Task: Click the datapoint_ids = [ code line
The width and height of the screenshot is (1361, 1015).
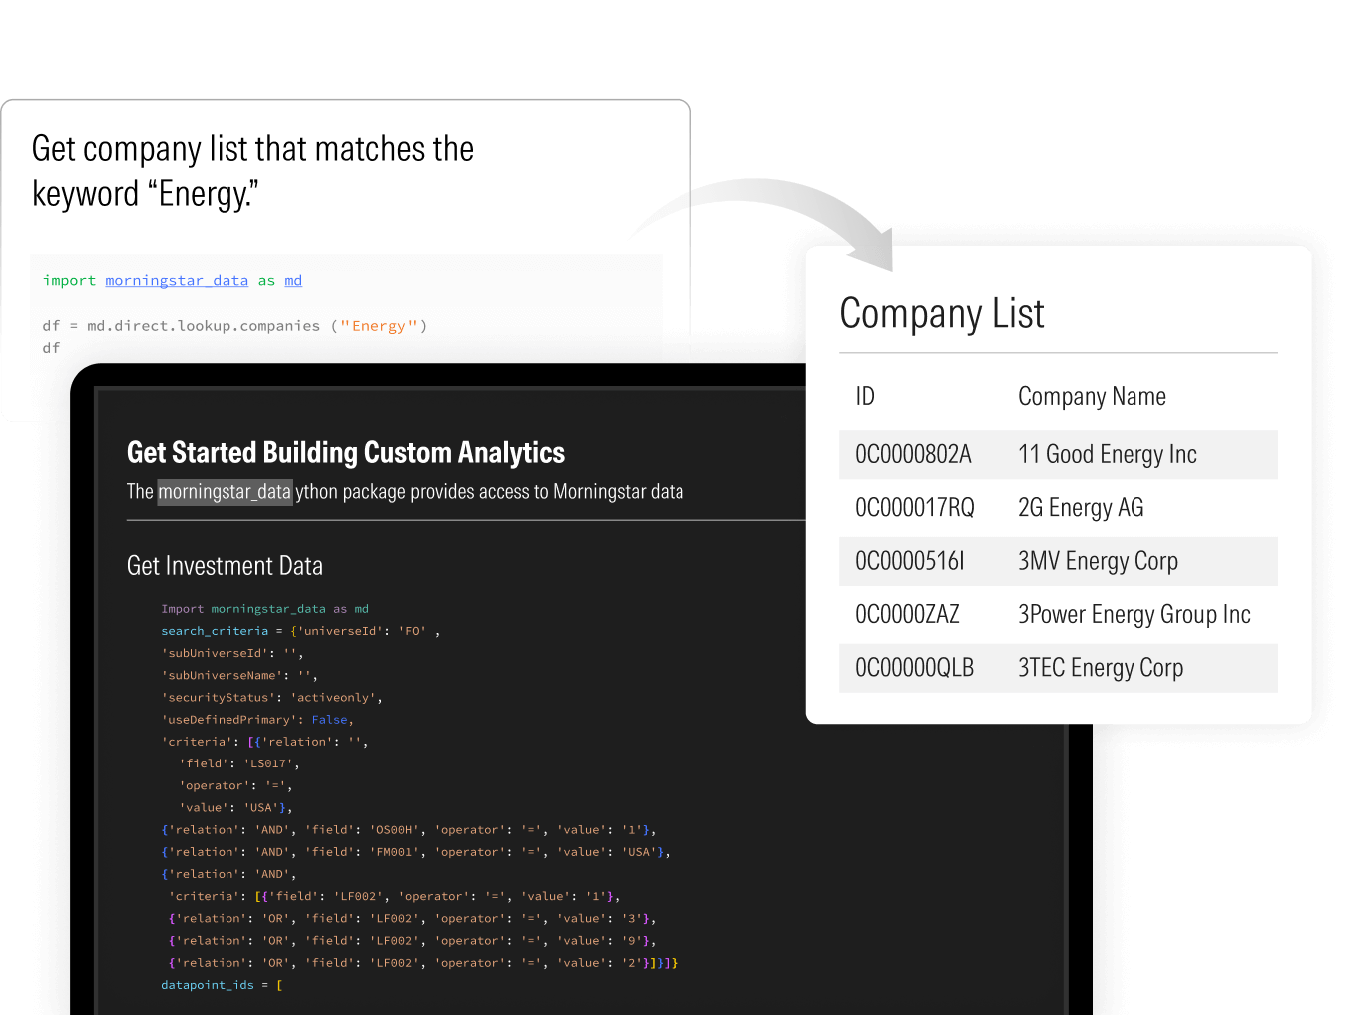Action: click(222, 985)
